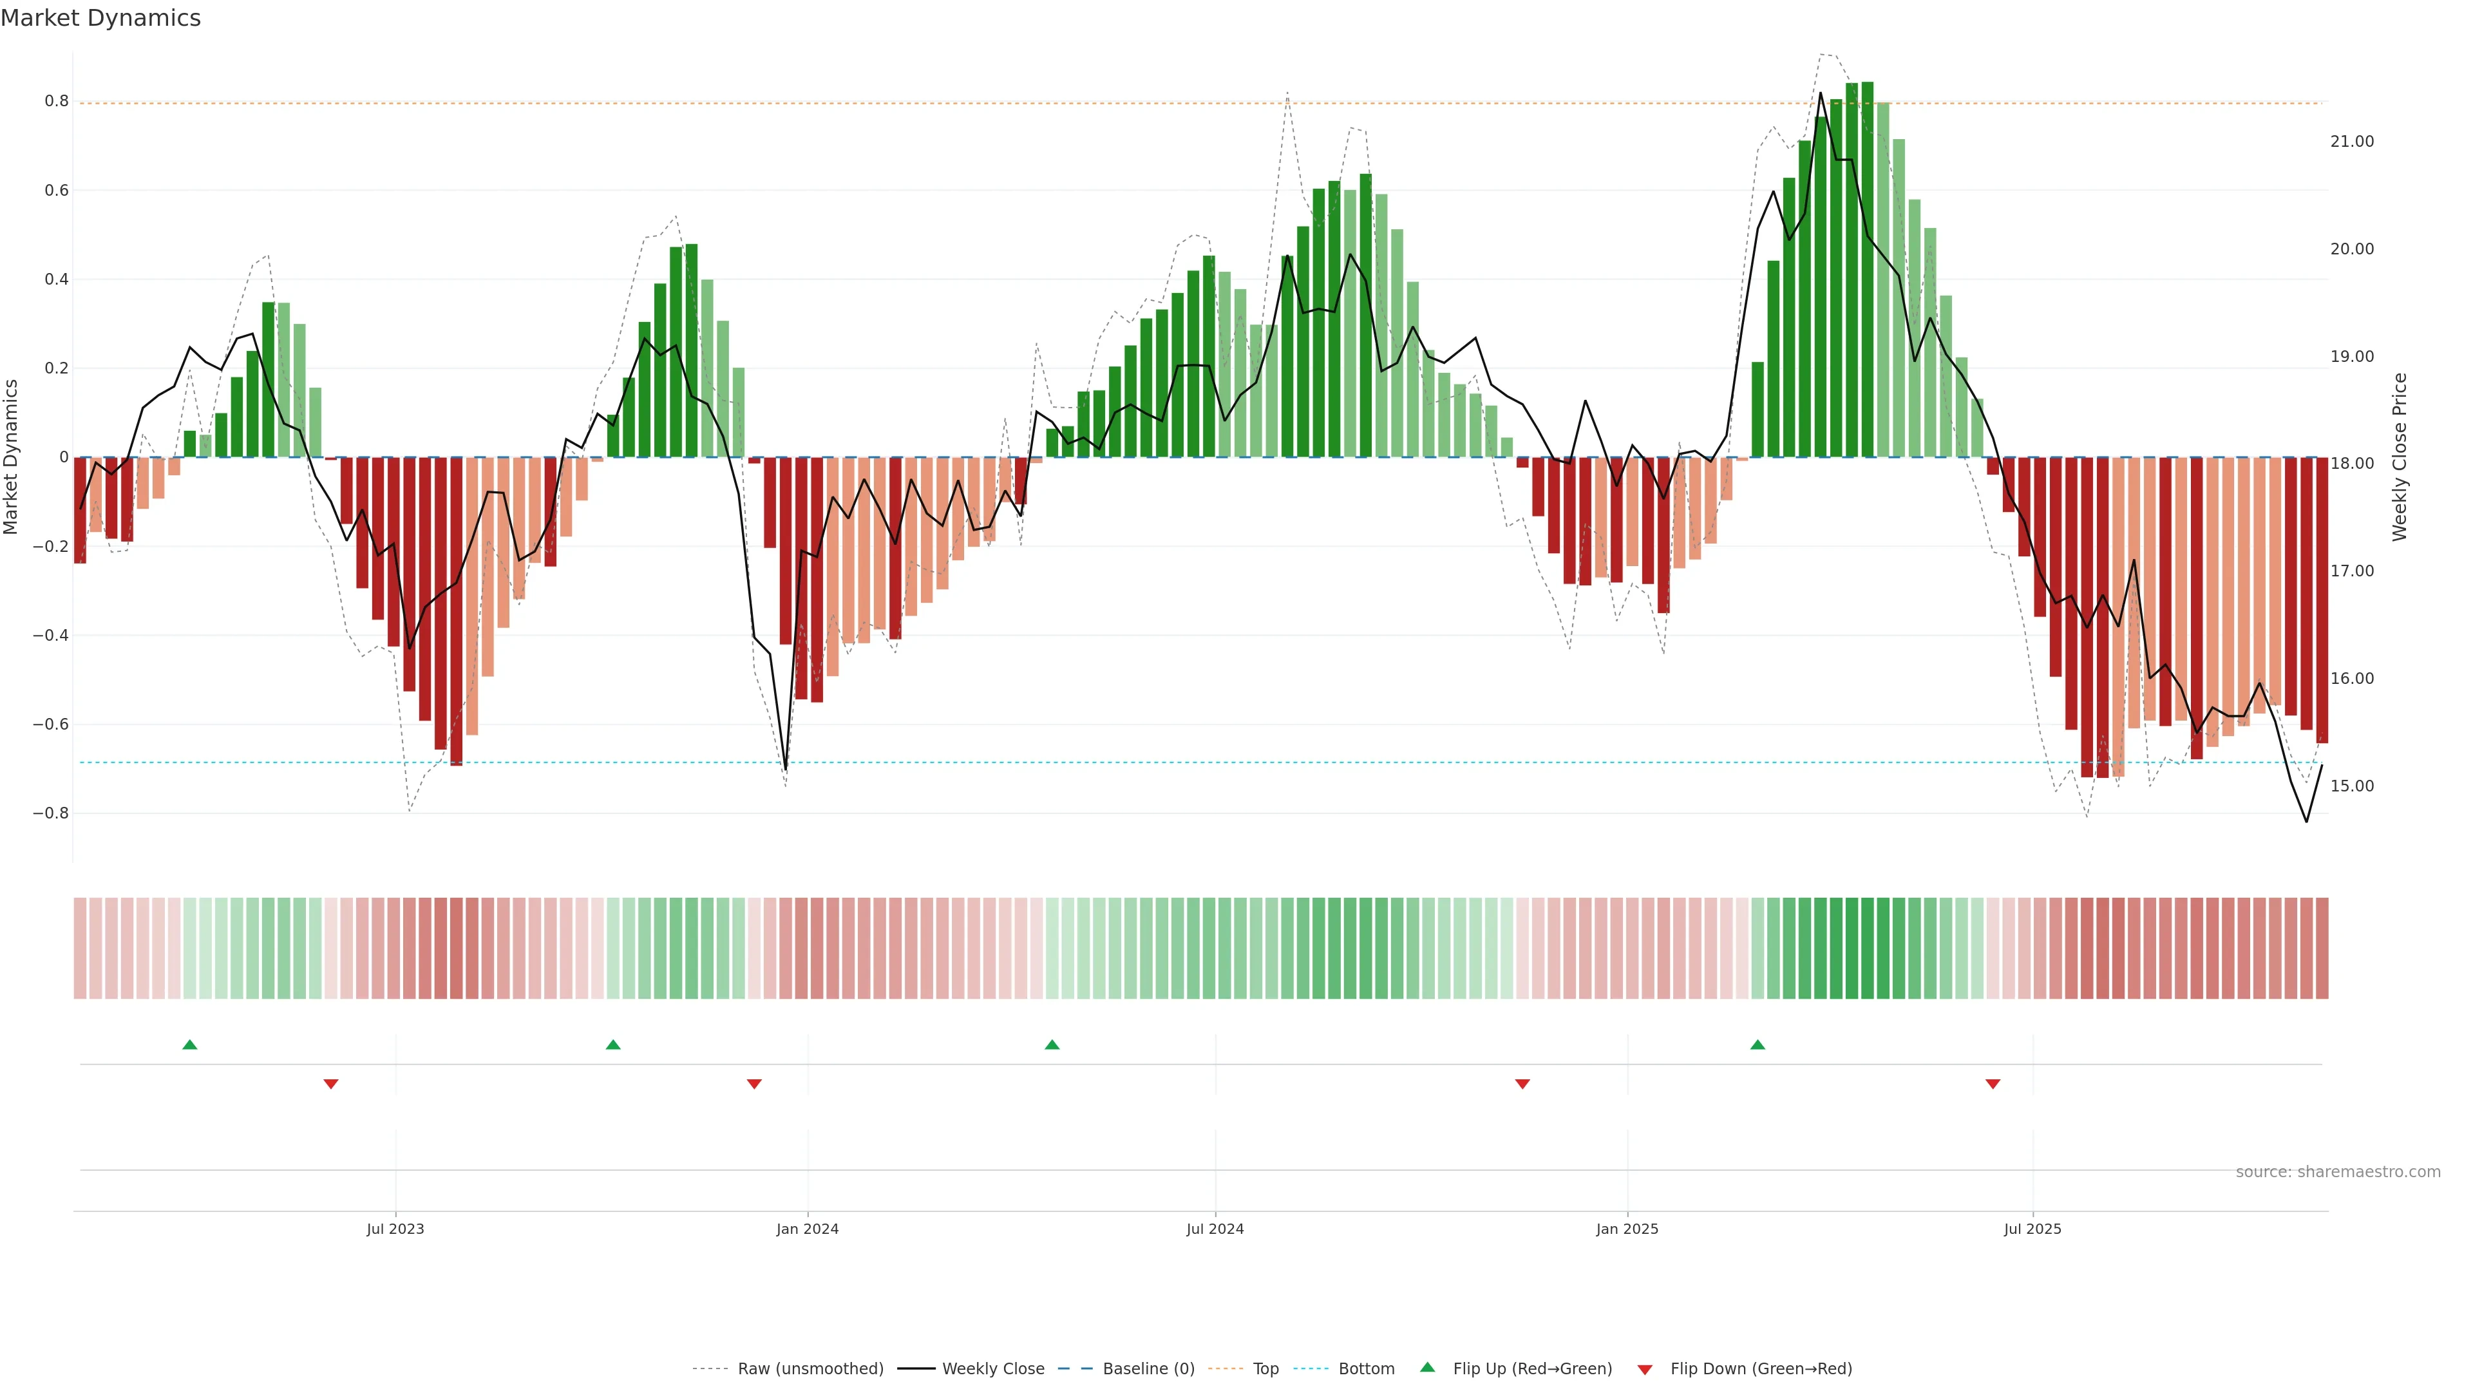This screenshot has width=2473, height=1391.
Task: Click the Jul 2025 x-axis label
Action: 2032,1229
